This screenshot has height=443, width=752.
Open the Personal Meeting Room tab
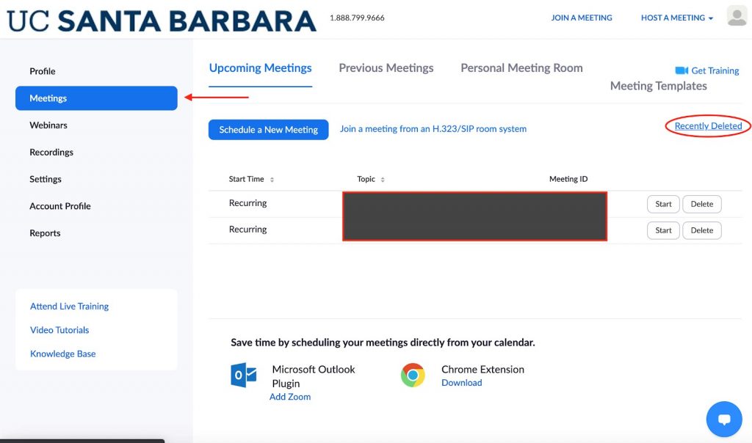click(521, 68)
